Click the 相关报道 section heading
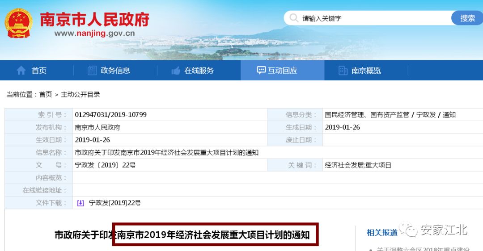 point(382,232)
